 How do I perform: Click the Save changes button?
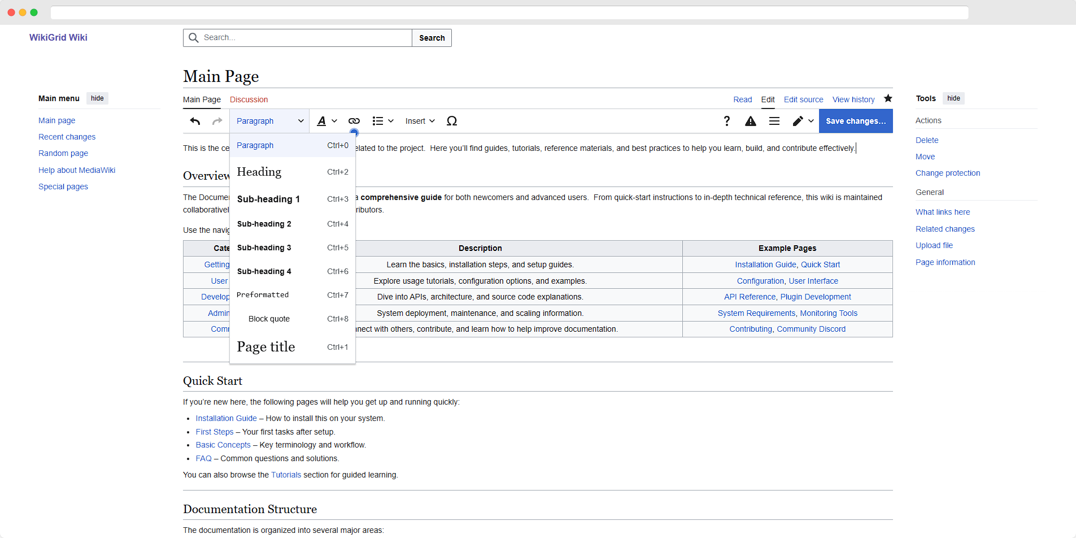[x=855, y=121]
